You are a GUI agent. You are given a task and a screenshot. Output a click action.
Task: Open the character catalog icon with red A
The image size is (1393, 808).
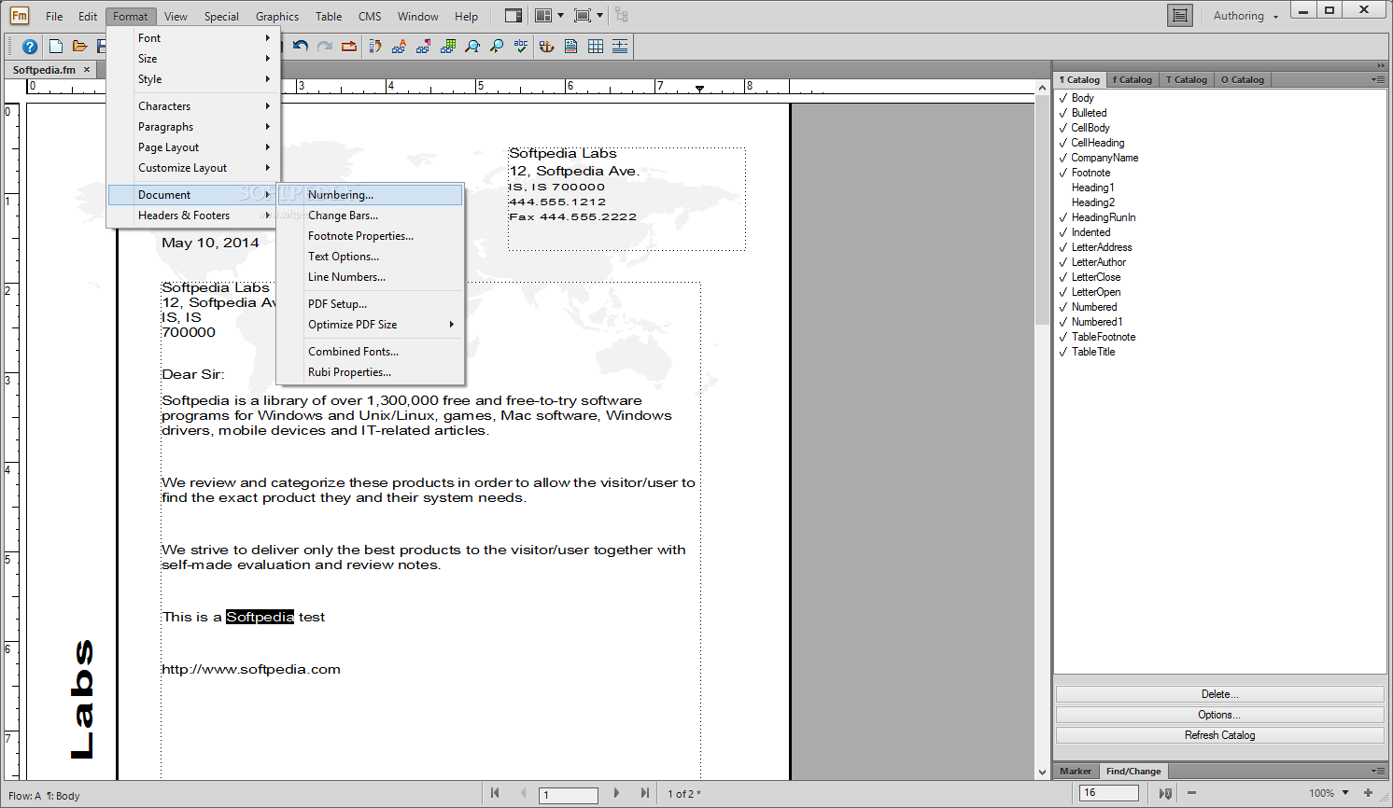coord(400,46)
